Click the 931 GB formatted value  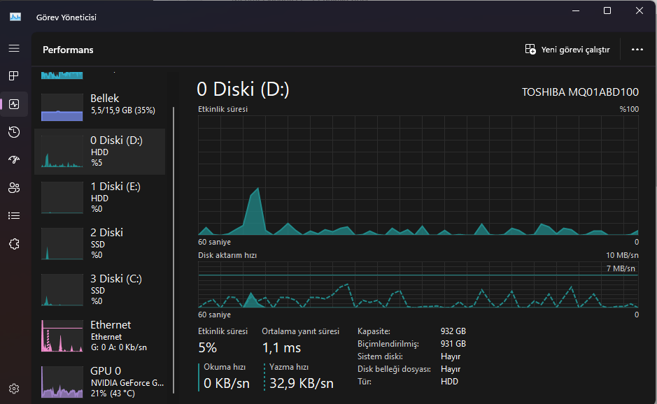pyautogui.click(x=453, y=344)
